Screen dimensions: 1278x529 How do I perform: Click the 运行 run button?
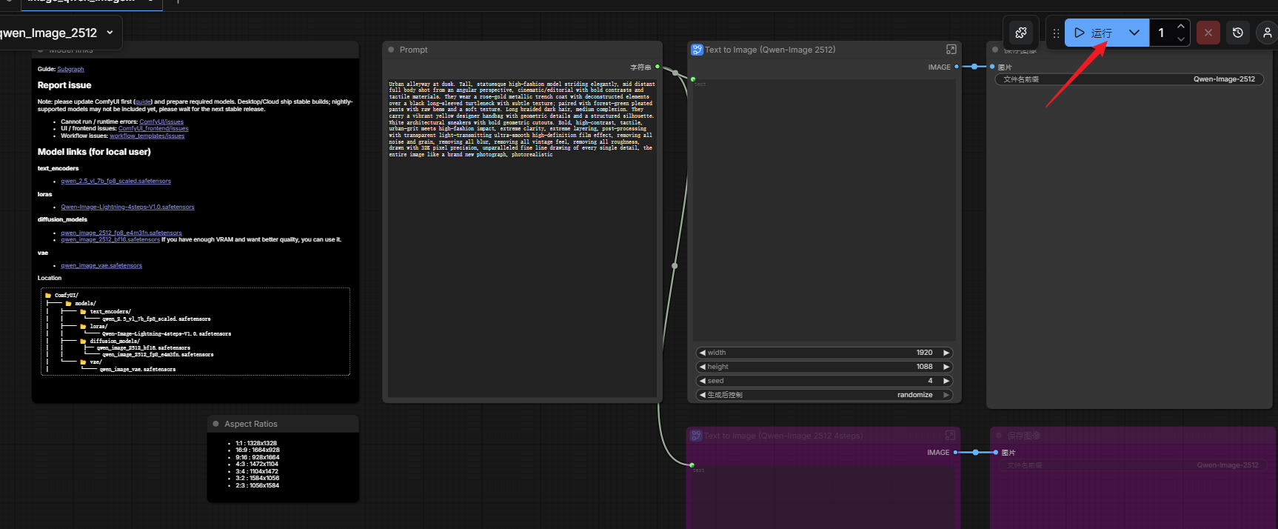coord(1094,33)
